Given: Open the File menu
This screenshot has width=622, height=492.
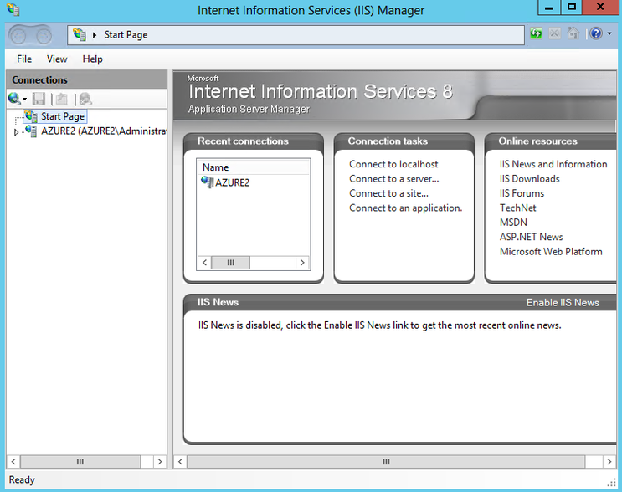Looking at the screenshot, I should click(x=24, y=59).
